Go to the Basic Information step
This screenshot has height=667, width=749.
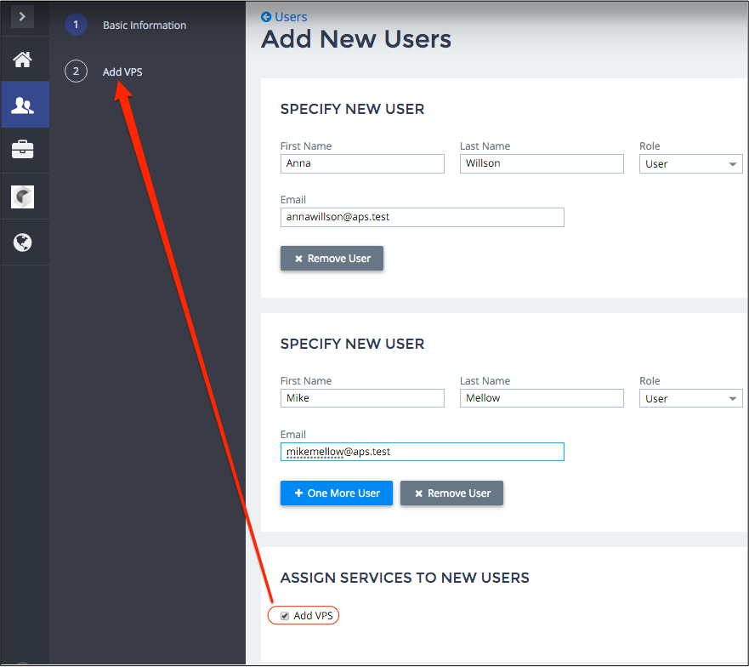point(145,26)
